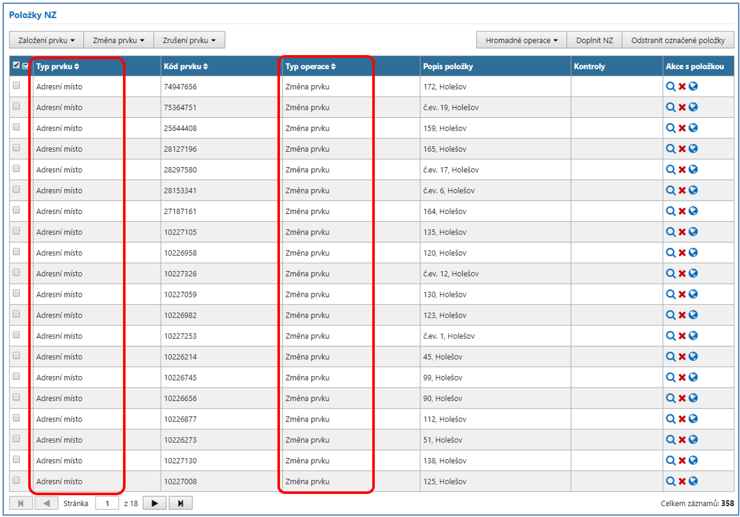The image size is (740, 517).
Task: Click the Doplnit NZ button
Action: pyautogui.click(x=594, y=40)
